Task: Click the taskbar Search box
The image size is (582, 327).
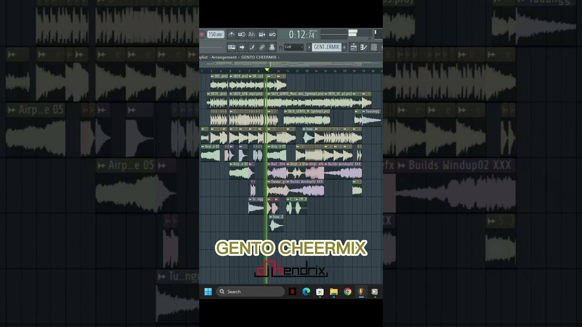Action: pos(251,292)
